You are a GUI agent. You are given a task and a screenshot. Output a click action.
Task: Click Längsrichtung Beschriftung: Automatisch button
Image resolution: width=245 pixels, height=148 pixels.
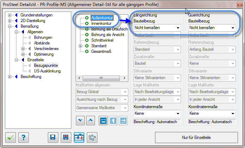click(157, 122)
